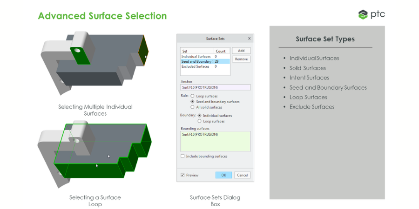The height and width of the screenshot is (209, 419).
Task: Select the Excluded Surfaces row
Action: pyautogui.click(x=196, y=66)
